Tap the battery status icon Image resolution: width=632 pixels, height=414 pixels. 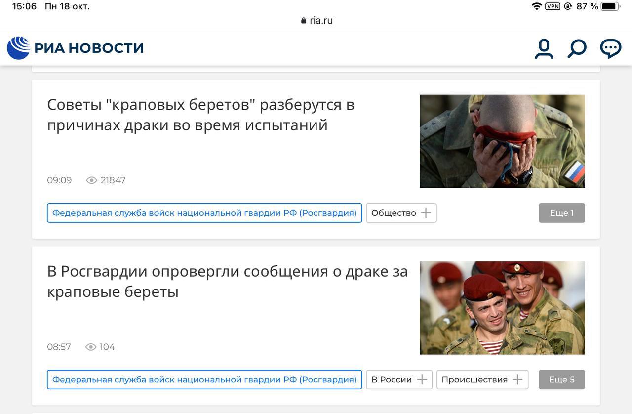pos(610,6)
